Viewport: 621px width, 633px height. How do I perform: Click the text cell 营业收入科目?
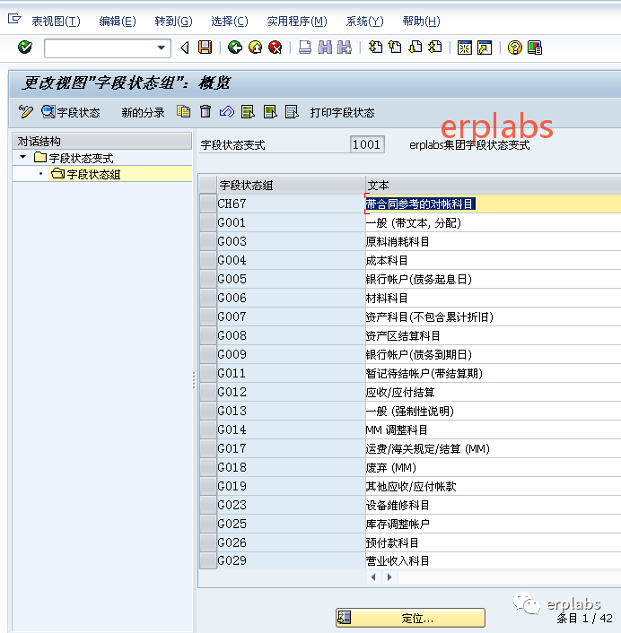tap(493, 560)
